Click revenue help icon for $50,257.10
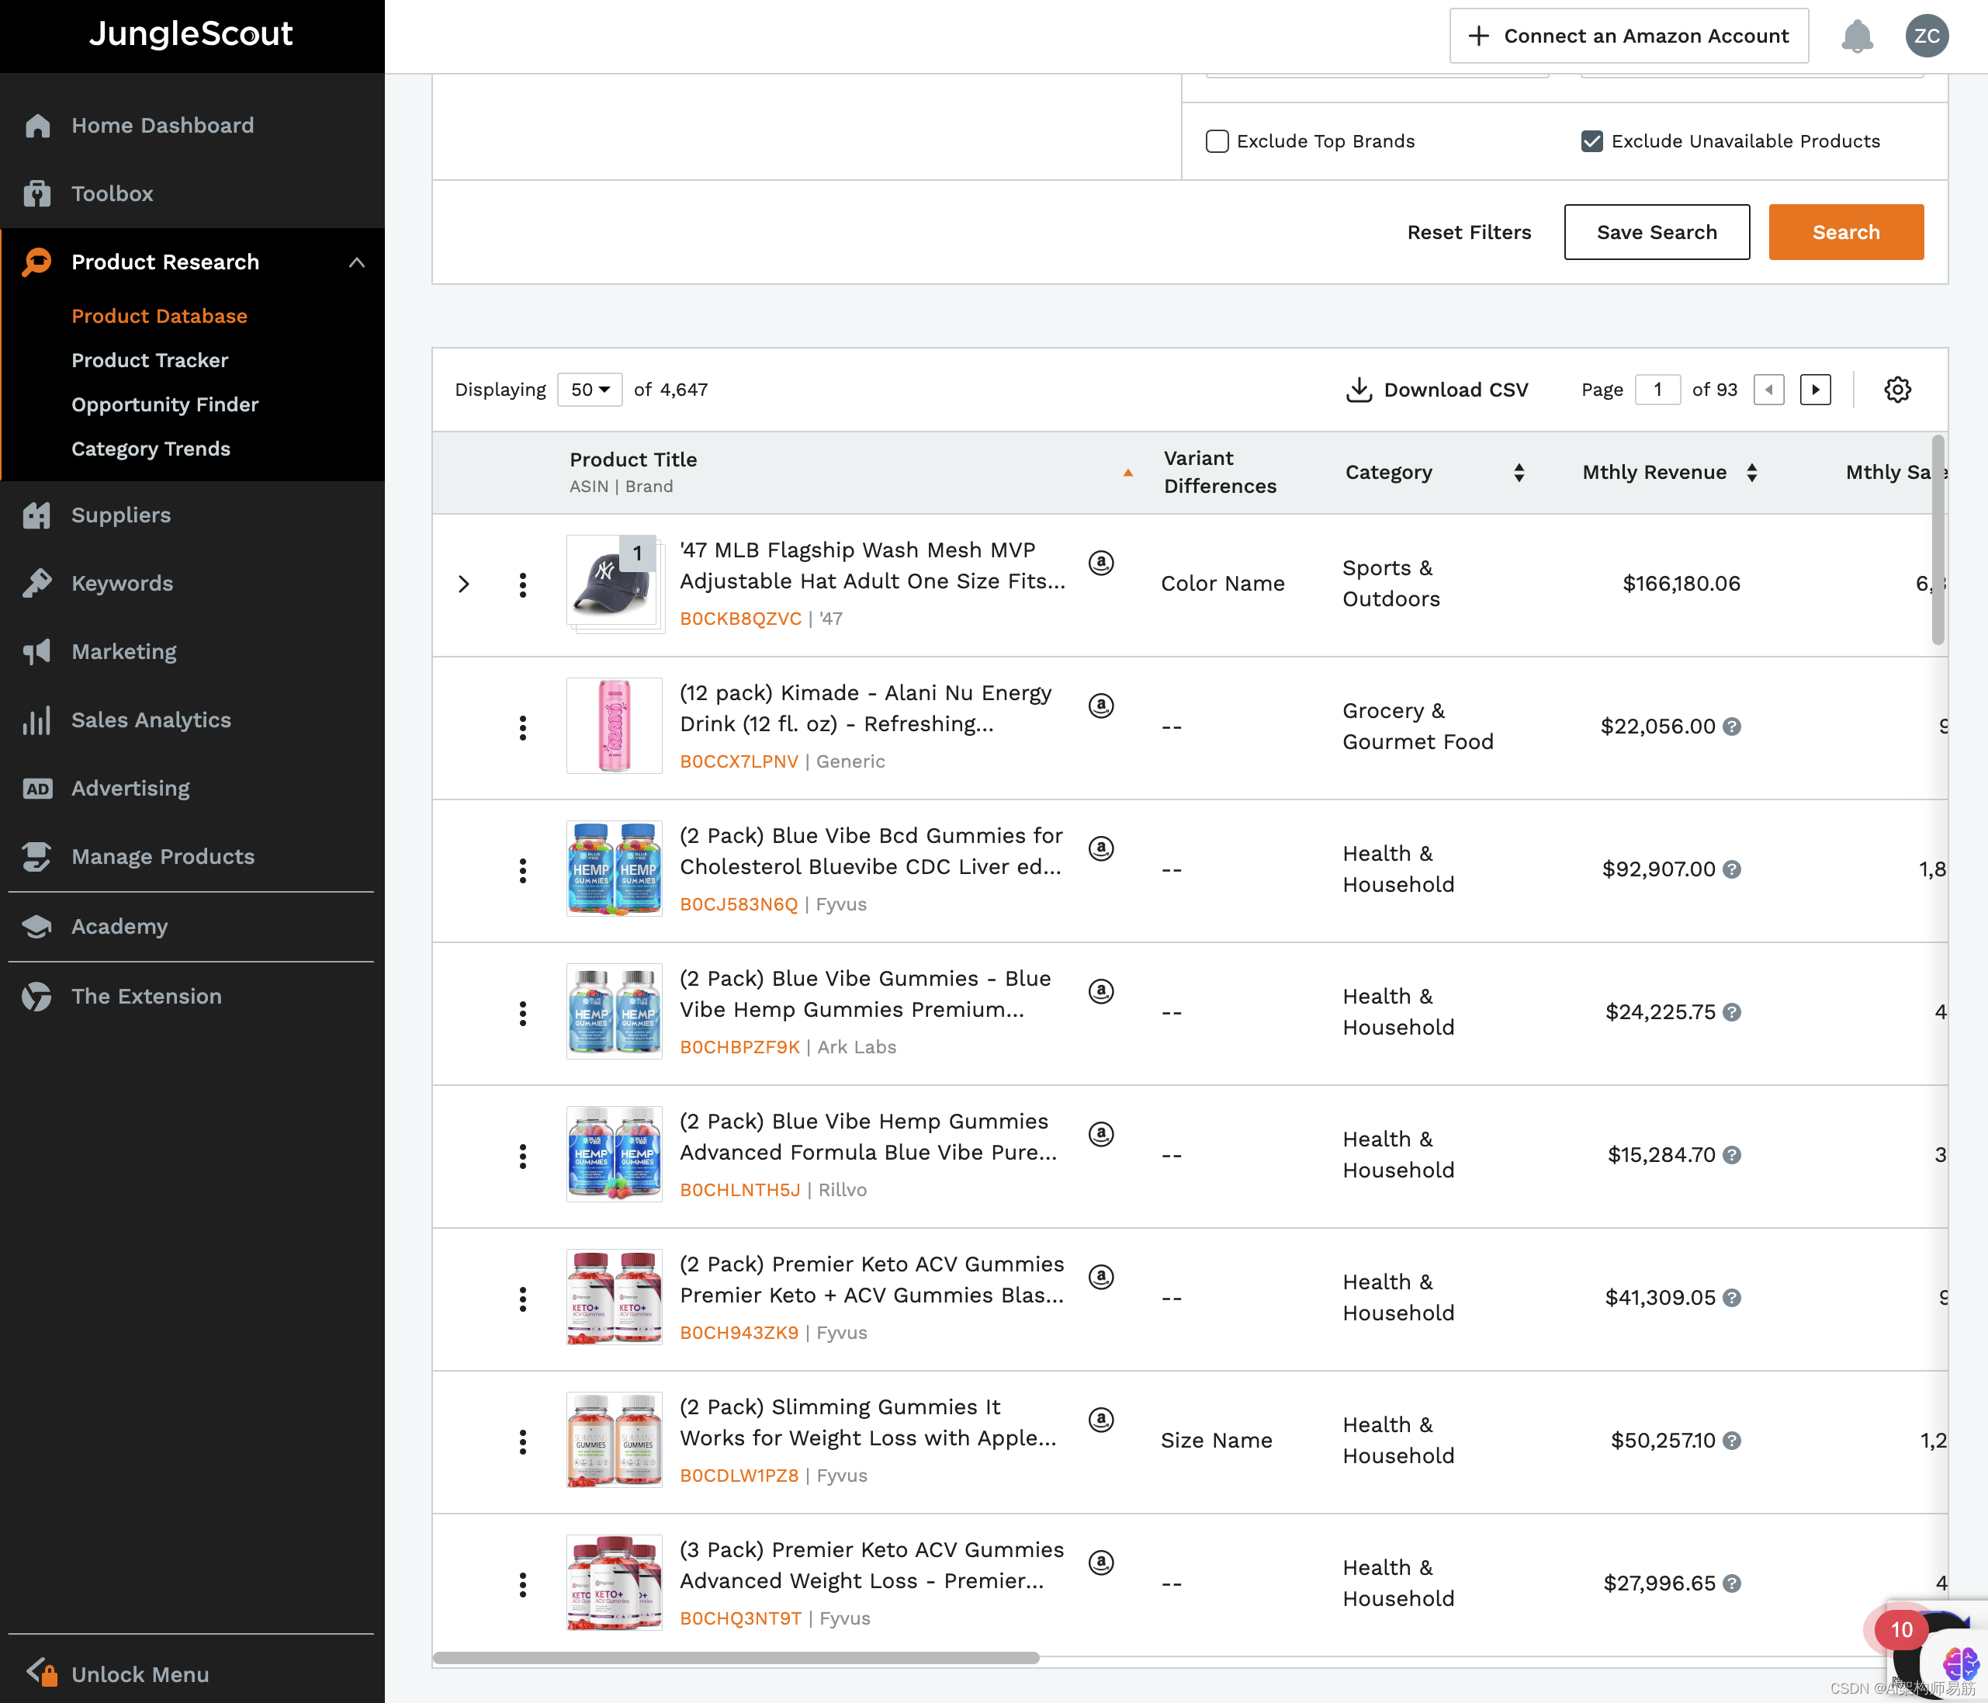The height and width of the screenshot is (1703, 1988). [1732, 1441]
